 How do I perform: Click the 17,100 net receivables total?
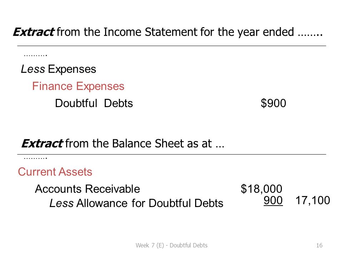click(313, 200)
